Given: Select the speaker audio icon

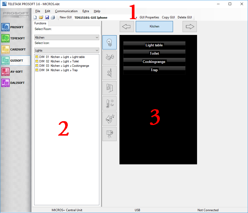Looking at the screenshot, I should (x=109, y=119).
